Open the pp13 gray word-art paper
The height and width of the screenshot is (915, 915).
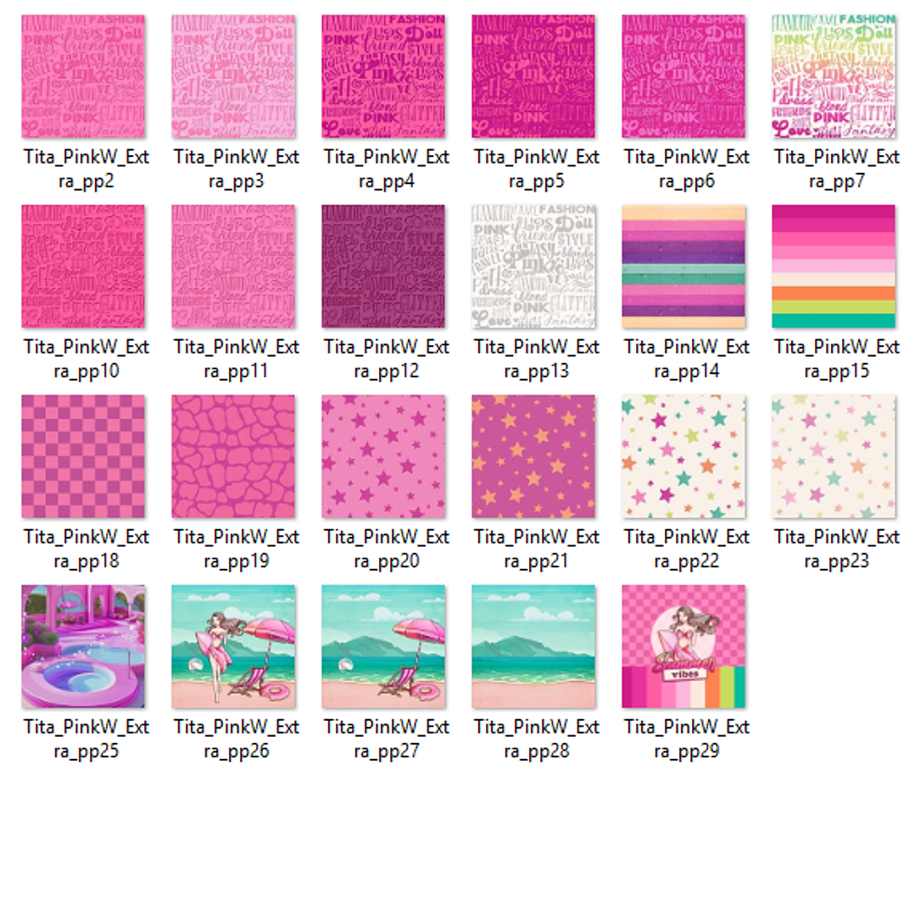(533, 266)
